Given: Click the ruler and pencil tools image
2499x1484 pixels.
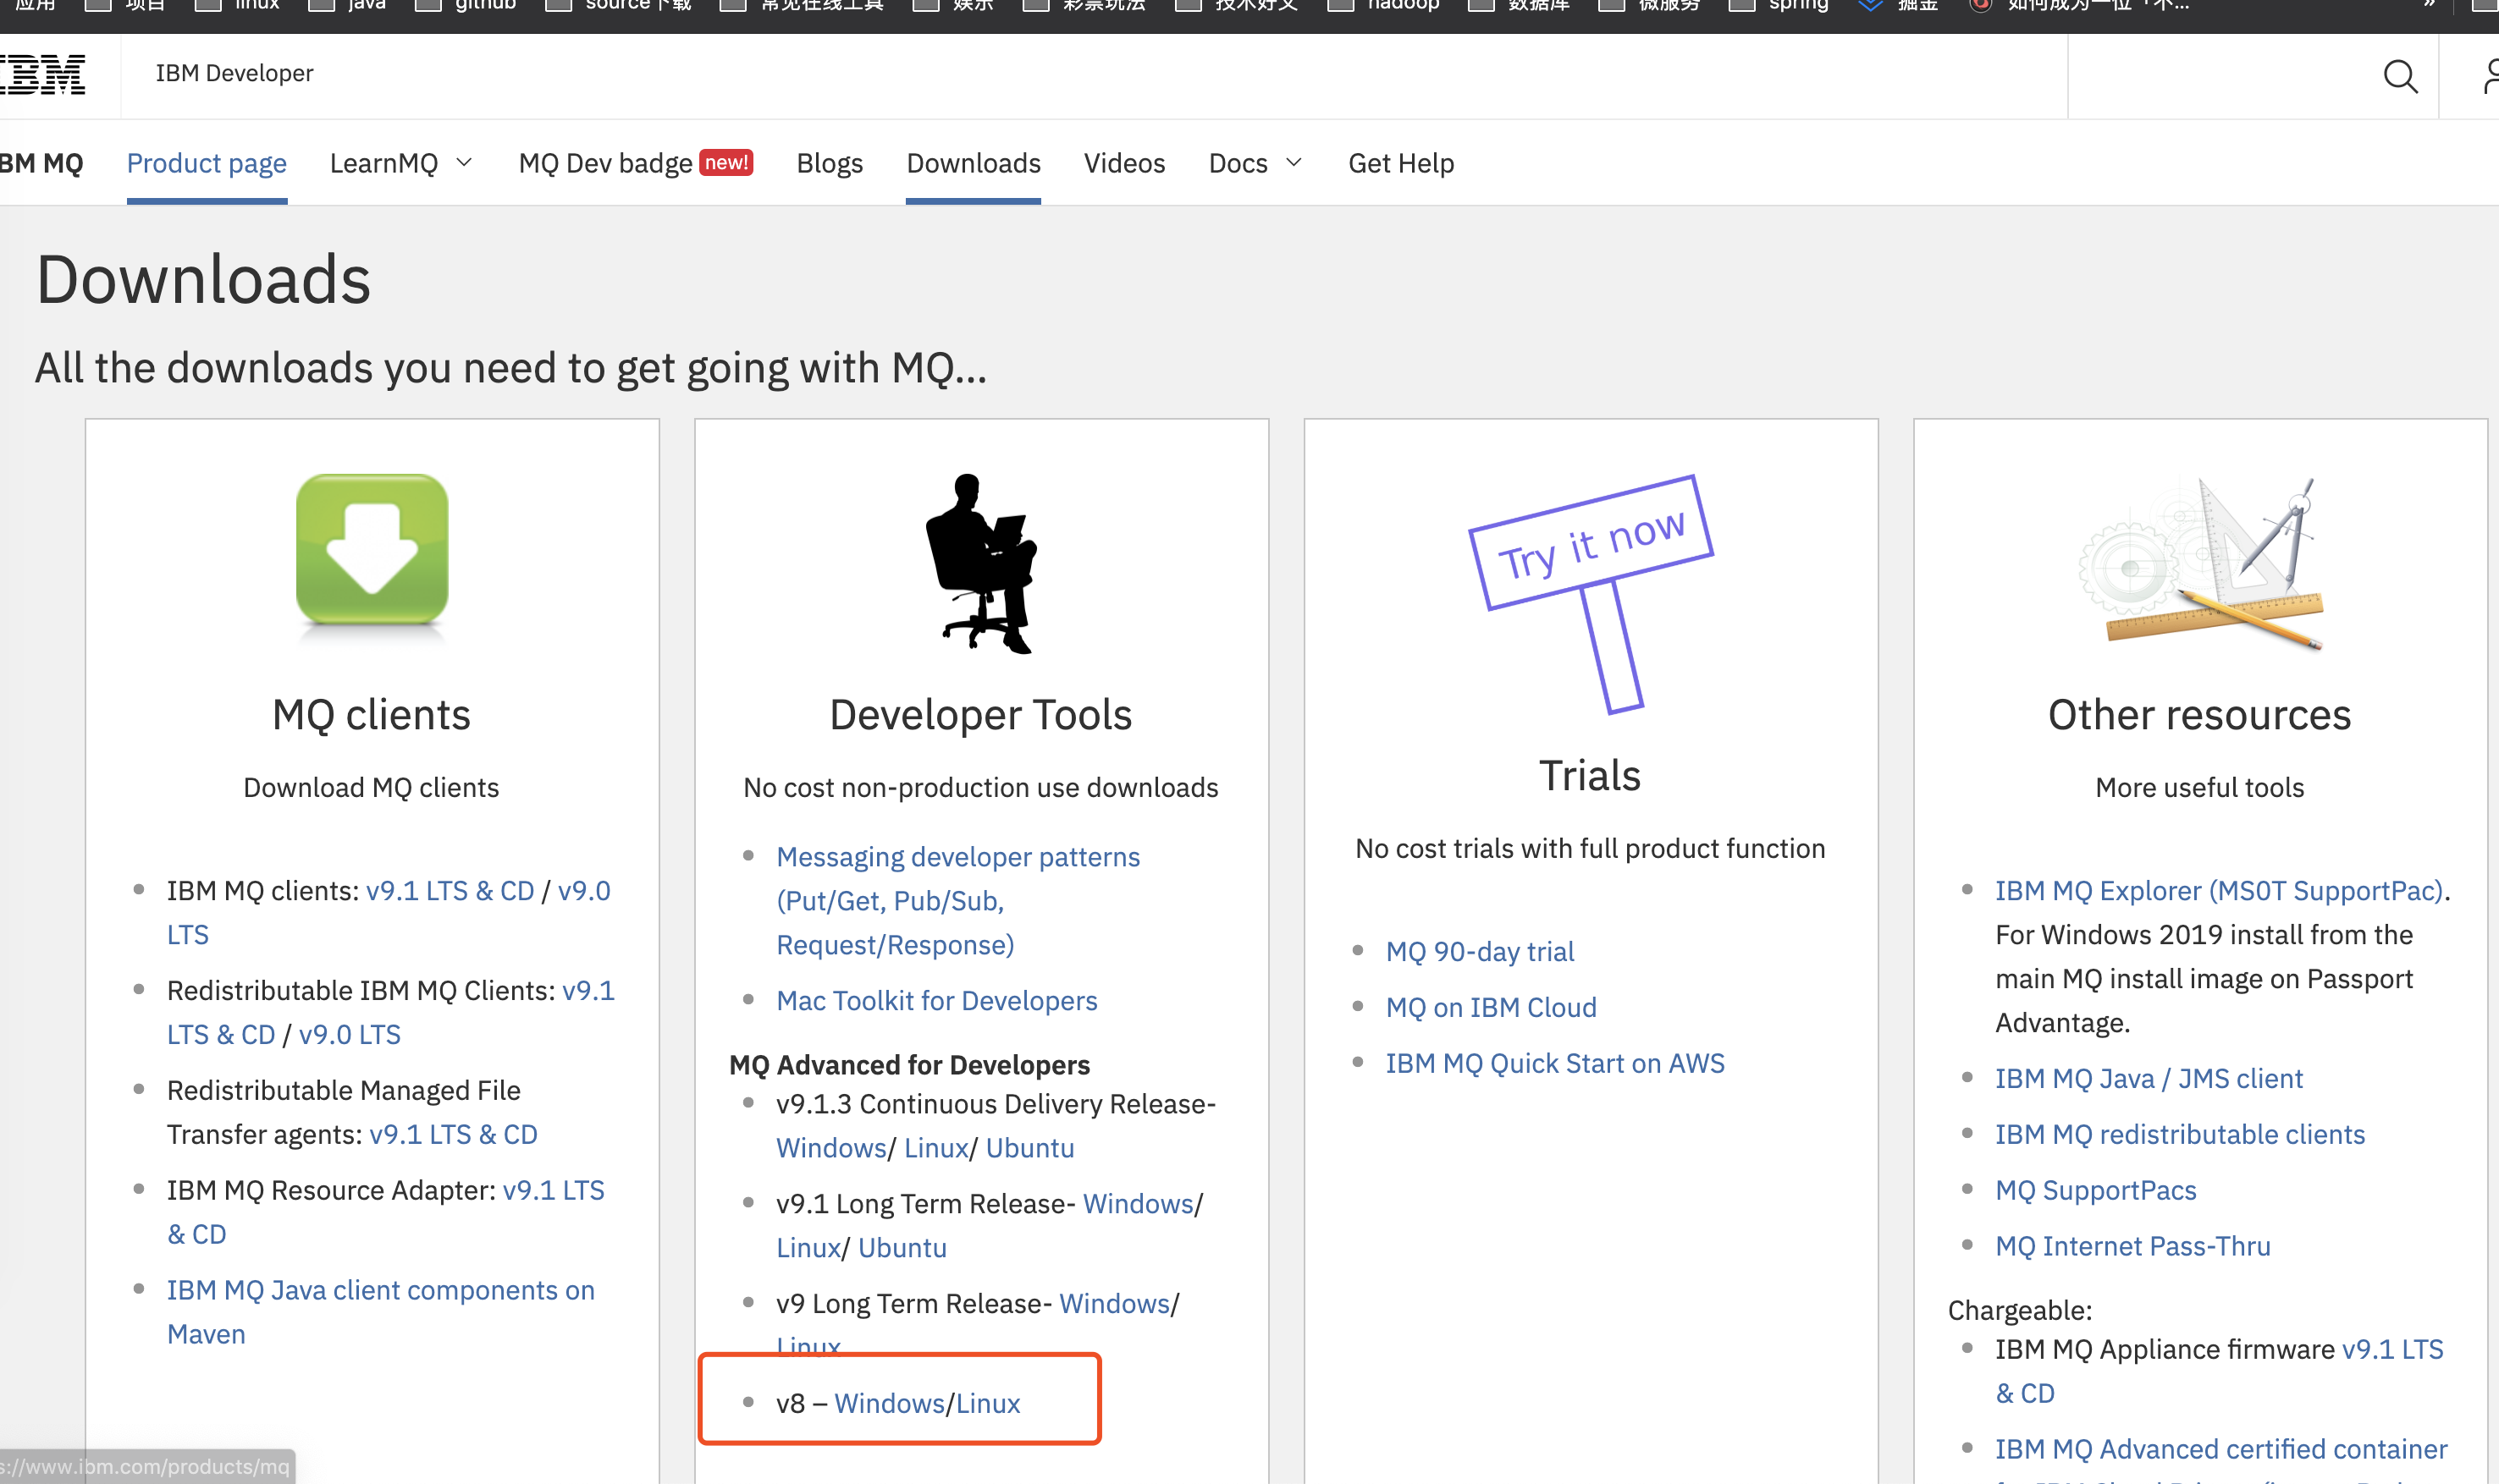Looking at the screenshot, I should [x=2200, y=563].
